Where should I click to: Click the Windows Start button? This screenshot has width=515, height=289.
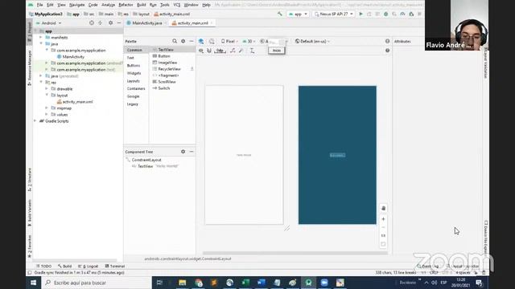pyautogui.click(x=34, y=283)
